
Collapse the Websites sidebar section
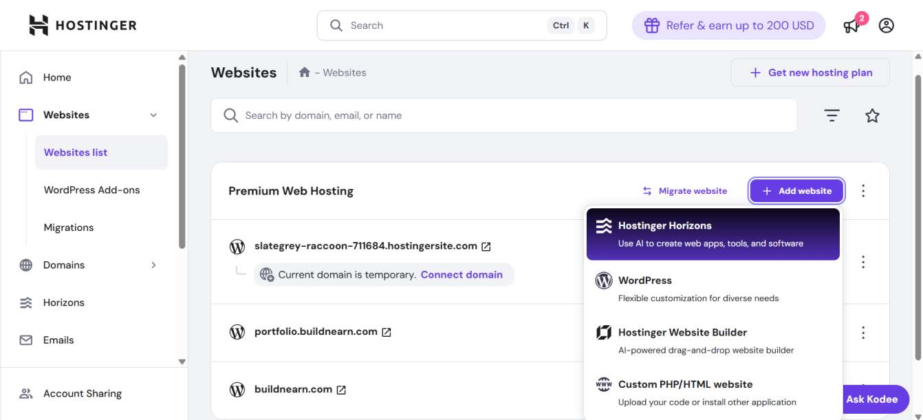pyautogui.click(x=153, y=115)
